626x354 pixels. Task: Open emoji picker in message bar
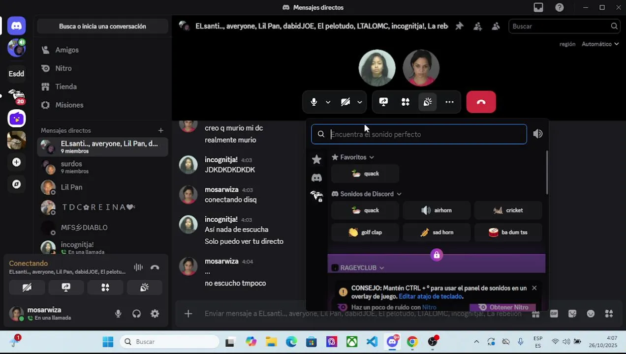(591, 314)
